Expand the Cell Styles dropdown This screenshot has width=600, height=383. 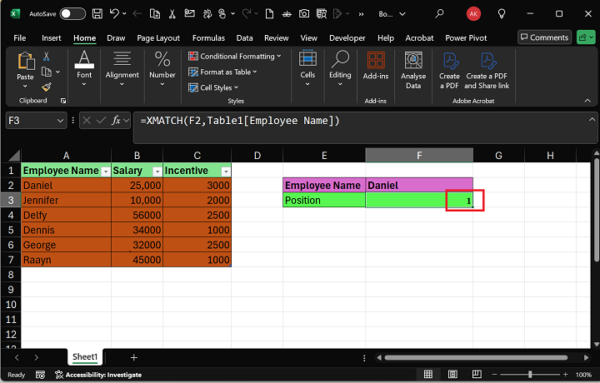[236, 87]
